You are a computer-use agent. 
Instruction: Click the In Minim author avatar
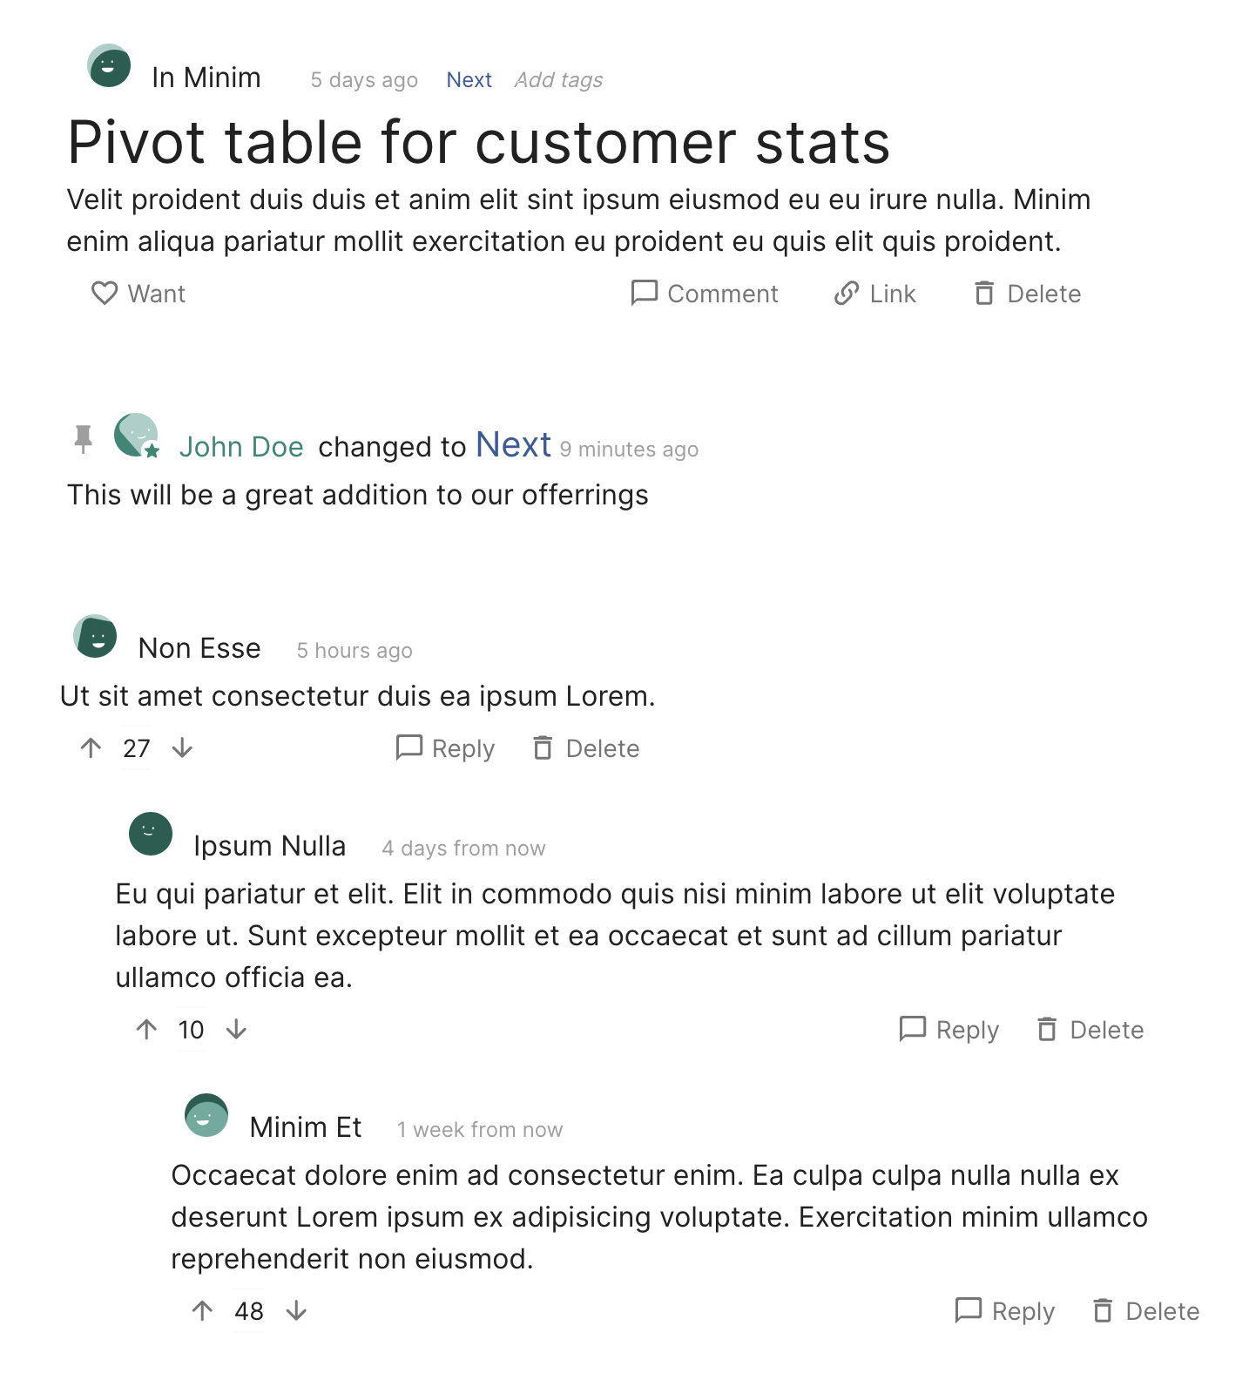[x=109, y=66]
